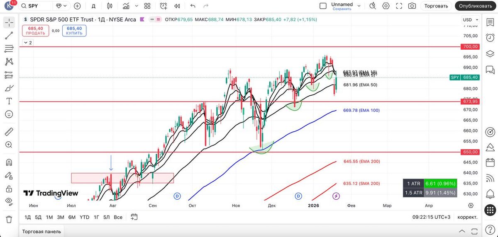Select the crosshair cursor tool
The width and height of the screenshot is (498, 237).
(9, 23)
